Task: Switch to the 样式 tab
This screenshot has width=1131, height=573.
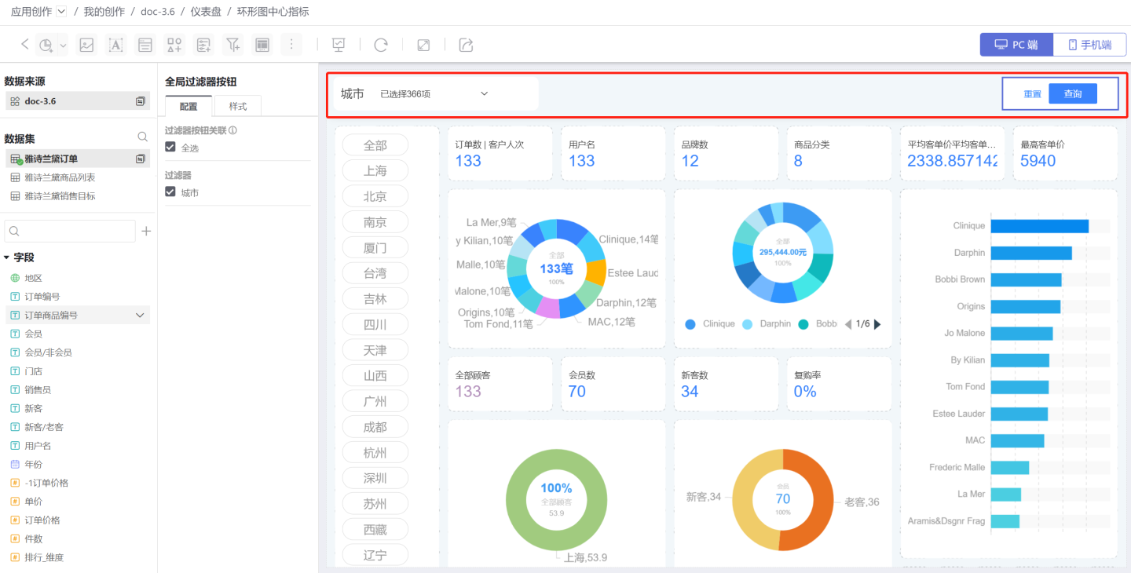Action: tap(237, 106)
